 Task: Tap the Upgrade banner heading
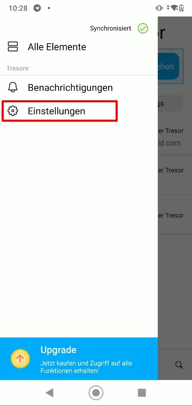tap(58, 350)
